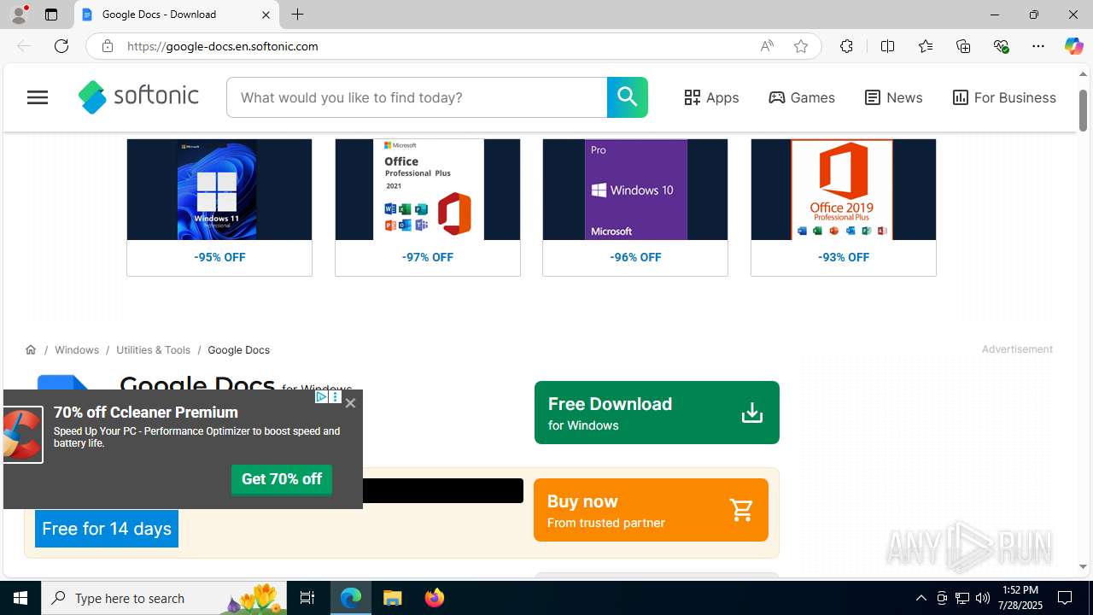Open the volume control in tray

pyautogui.click(x=983, y=598)
